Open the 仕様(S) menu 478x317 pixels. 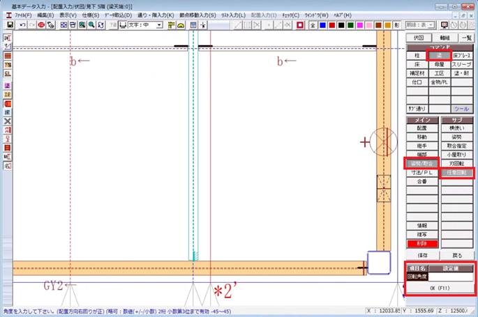pos(91,15)
